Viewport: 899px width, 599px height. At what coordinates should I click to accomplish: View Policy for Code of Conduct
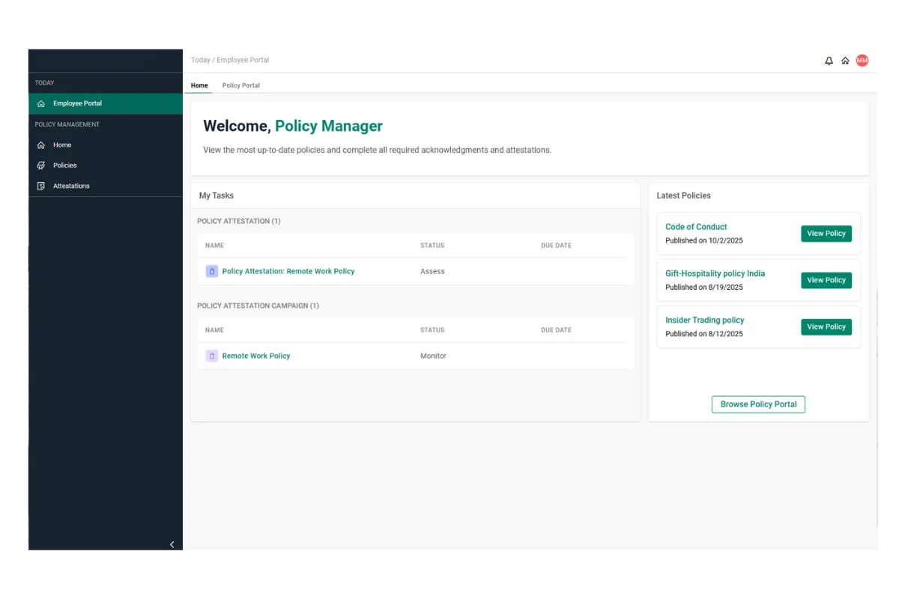click(826, 233)
